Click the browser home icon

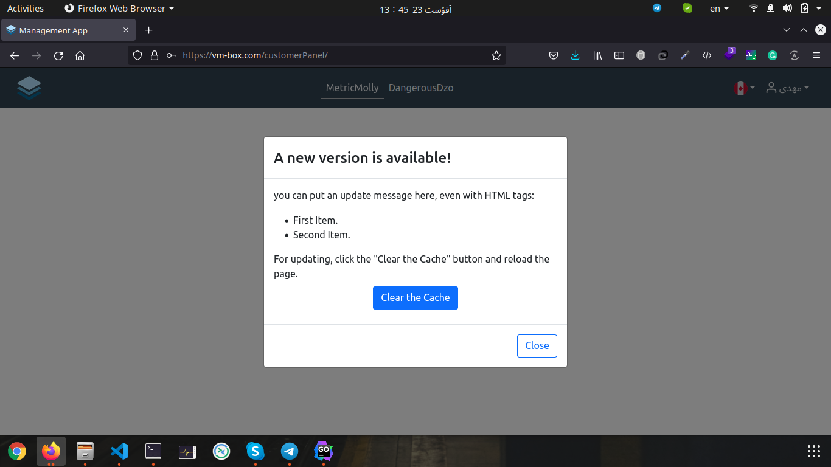coord(80,55)
